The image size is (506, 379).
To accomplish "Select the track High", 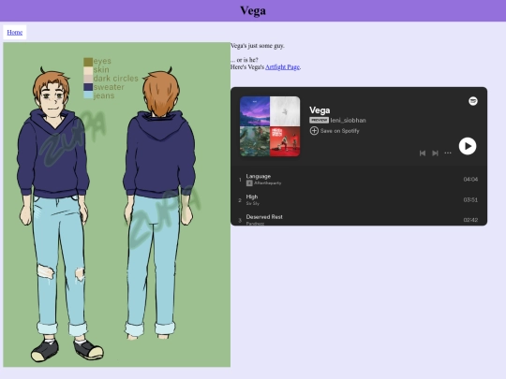I will [359, 200].
